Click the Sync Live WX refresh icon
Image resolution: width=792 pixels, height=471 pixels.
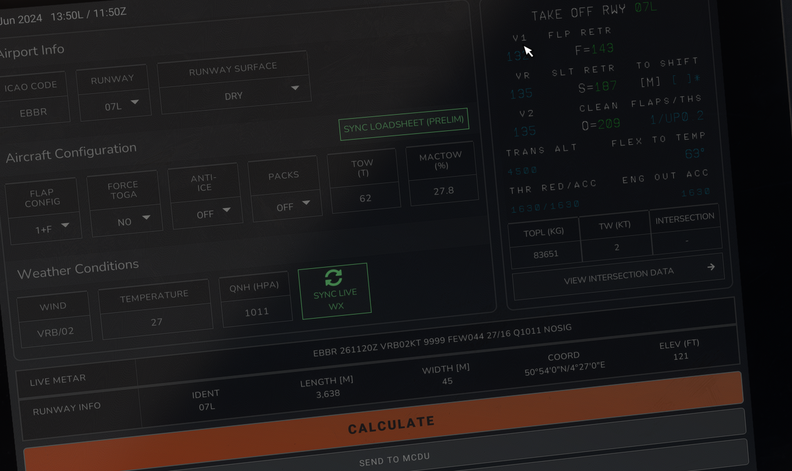pos(334,278)
